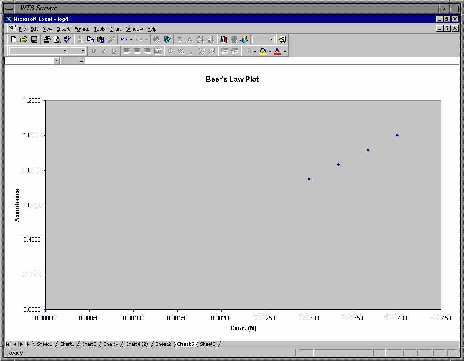
Task: Click the Copy icon
Action: 90,40
